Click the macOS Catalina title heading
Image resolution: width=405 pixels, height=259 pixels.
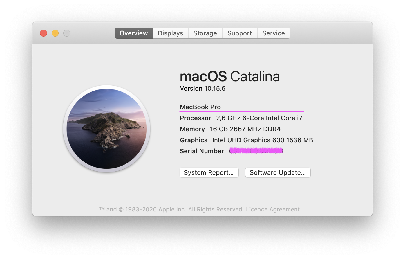229,76
